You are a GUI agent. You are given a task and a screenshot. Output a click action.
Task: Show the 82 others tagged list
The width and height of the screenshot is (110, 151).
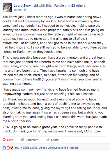click(79, 6)
